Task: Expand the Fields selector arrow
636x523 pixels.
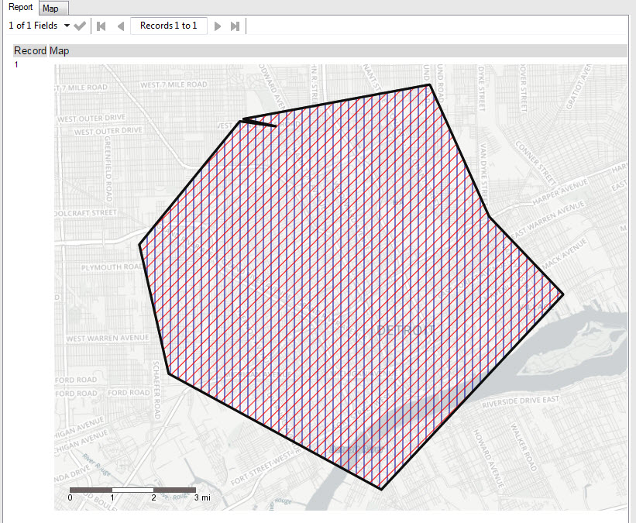Action: tap(67, 26)
